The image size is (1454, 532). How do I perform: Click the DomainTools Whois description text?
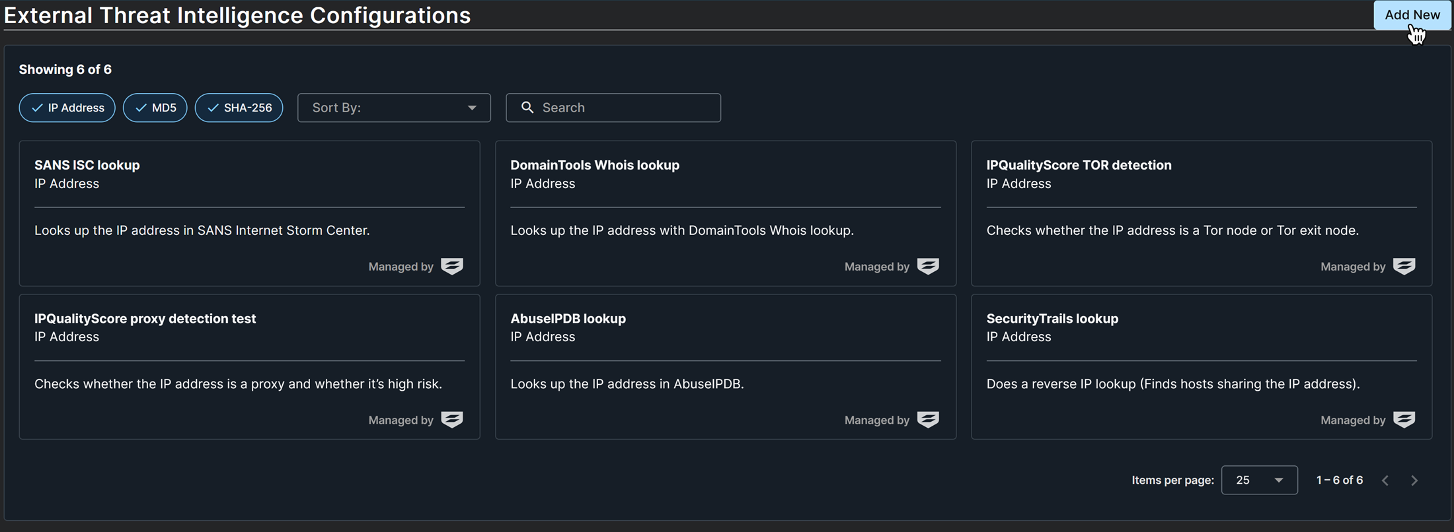click(682, 230)
